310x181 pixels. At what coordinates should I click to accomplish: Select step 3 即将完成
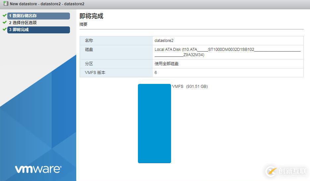point(38,30)
